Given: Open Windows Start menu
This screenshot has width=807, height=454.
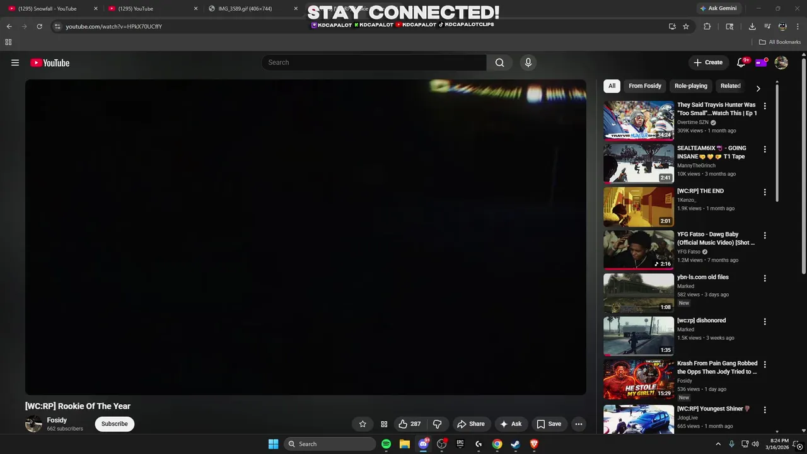Looking at the screenshot, I should tap(273, 444).
